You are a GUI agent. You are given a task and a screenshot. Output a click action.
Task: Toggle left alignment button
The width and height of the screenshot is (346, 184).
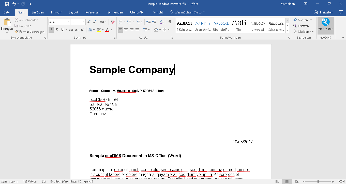(x=121, y=30)
